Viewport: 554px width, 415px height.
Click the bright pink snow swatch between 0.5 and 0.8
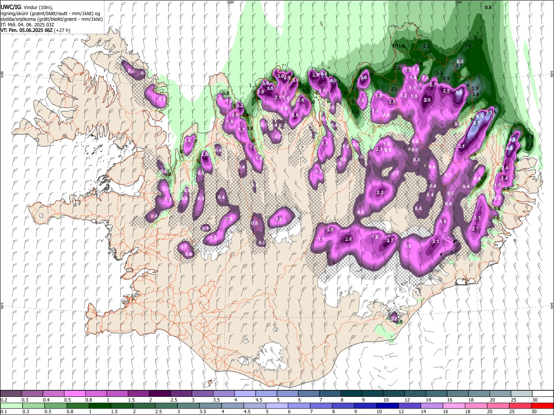(x=75, y=394)
